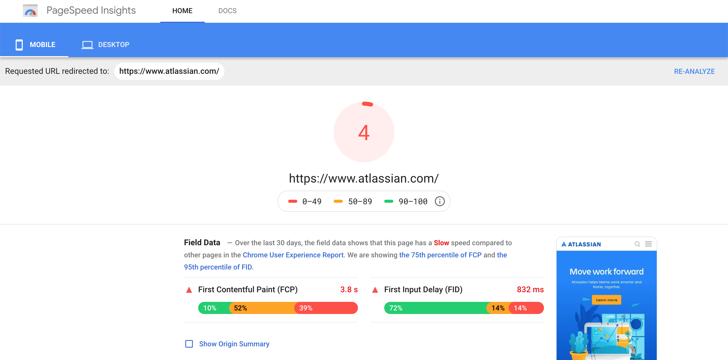Click the red FCP warning triangle
The height and width of the screenshot is (360, 728).
(189, 290)
